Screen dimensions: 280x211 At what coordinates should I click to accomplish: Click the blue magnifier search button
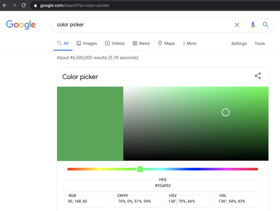click(x=266, y=25)
